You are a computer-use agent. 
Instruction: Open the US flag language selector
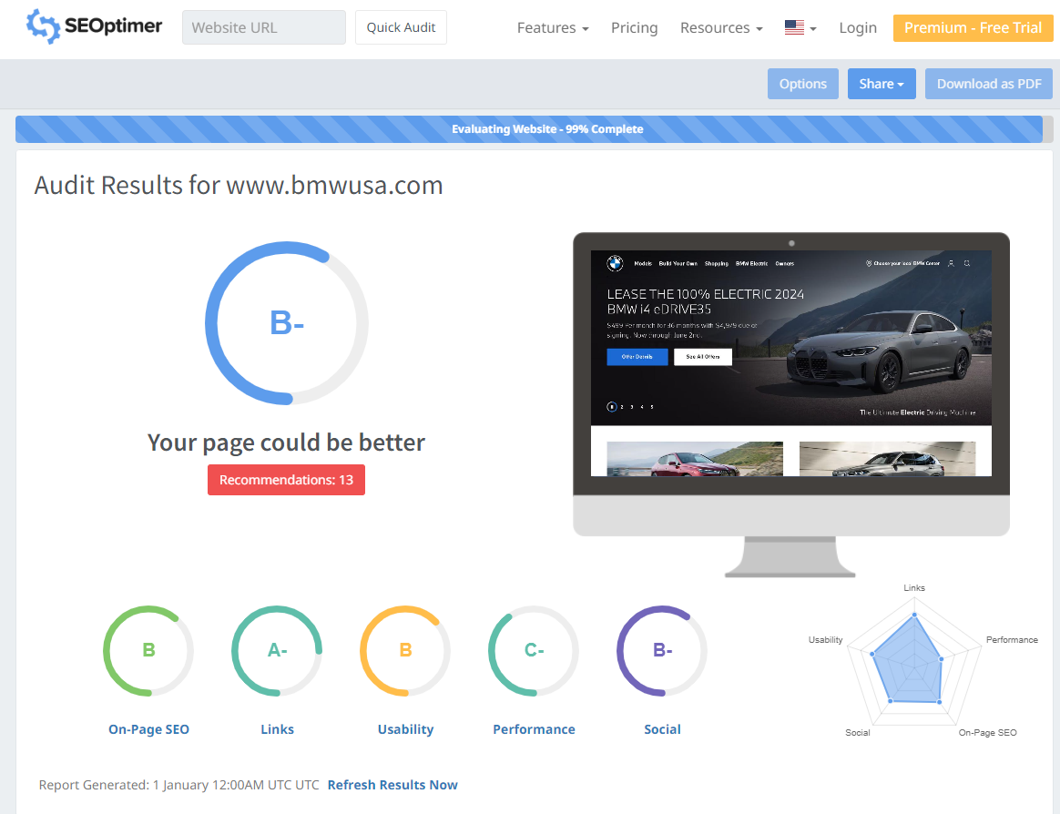(x=800, y=27)
